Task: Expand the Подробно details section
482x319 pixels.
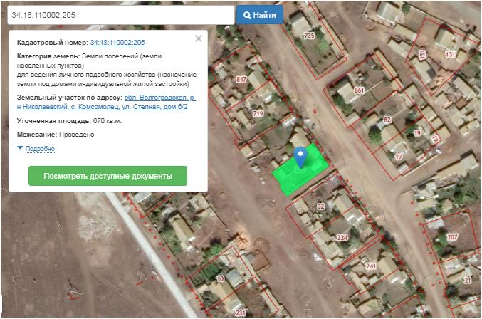Action: pyautogui.click(x=40, y=149)
